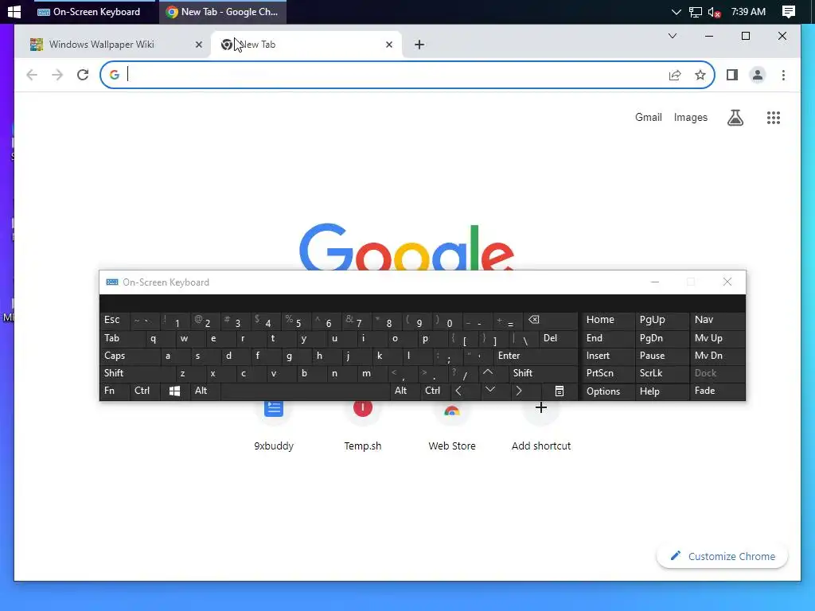This screenshot has width=815, height=611.
Task: Open the 7:39 AM clock
Action: [748, 11]
